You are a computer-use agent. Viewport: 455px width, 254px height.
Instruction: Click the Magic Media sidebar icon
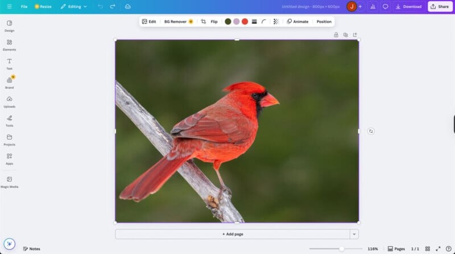[x=9, y=181]
